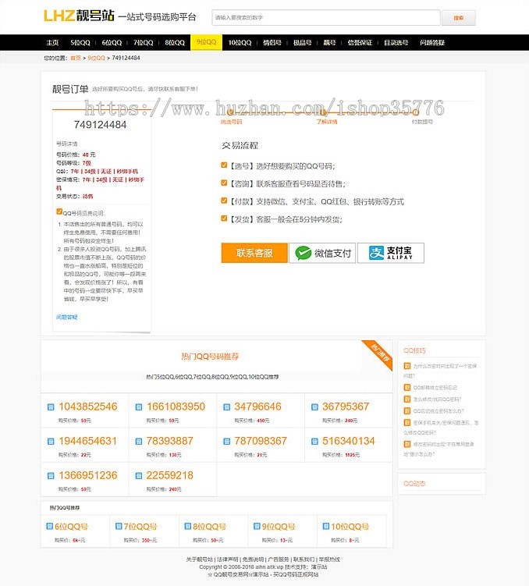Click the icon beside number 516340134
Image resolution: width=529 pixels, height=586 pixels.
pyautogui.click(x=314, y=442)
